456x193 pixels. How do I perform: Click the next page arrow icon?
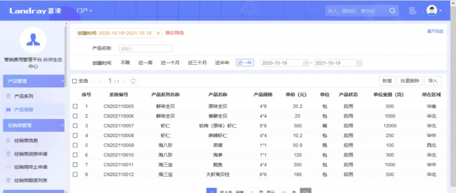pyautogui.click(x=124, y=81)
